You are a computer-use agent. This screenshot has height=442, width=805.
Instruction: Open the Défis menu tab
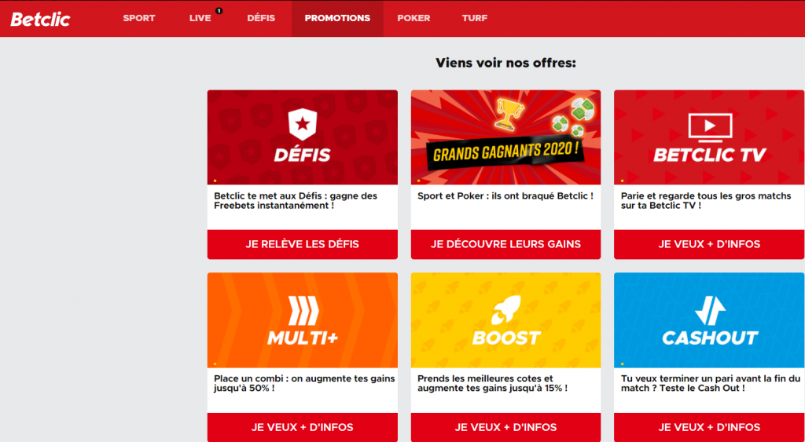[x=261, y=19]
